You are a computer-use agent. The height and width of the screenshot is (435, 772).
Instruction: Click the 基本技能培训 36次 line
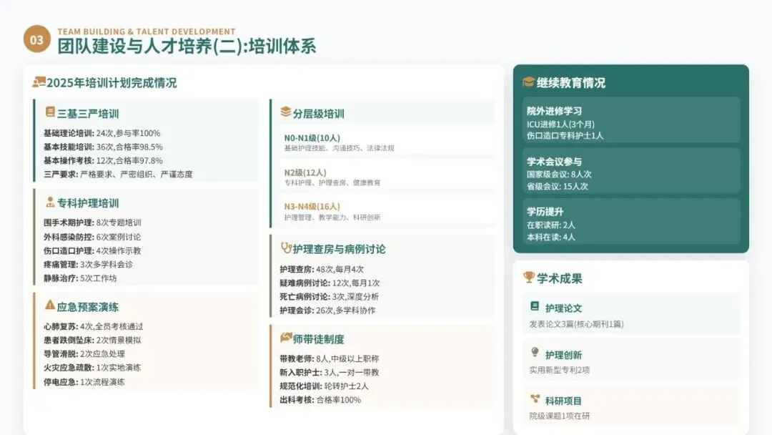pos(103,147)
